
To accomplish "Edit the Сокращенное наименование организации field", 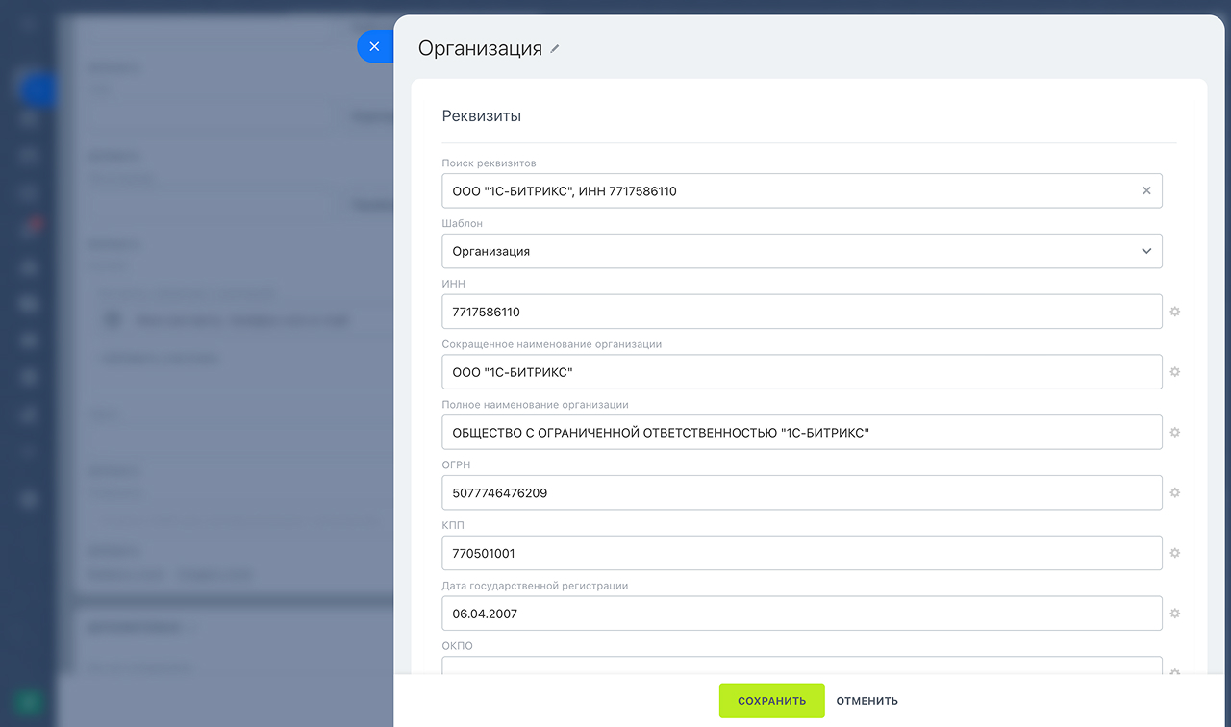I will (802, 372).
